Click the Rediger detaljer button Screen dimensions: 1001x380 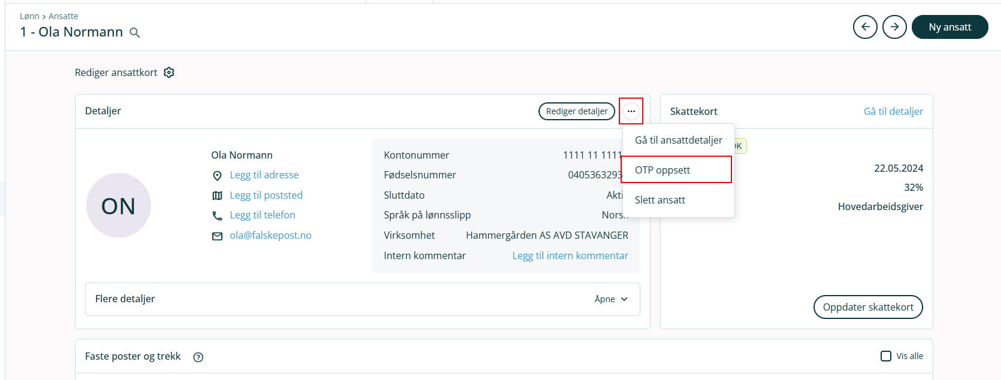(x=576, y=111)
